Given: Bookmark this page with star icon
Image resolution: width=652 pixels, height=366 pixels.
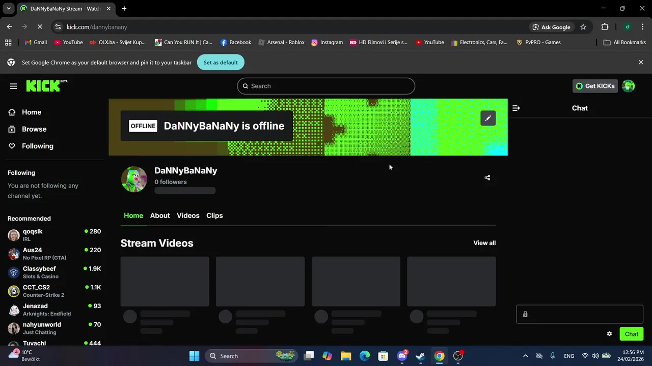Looking at the screenshot, I should [583, 27].
